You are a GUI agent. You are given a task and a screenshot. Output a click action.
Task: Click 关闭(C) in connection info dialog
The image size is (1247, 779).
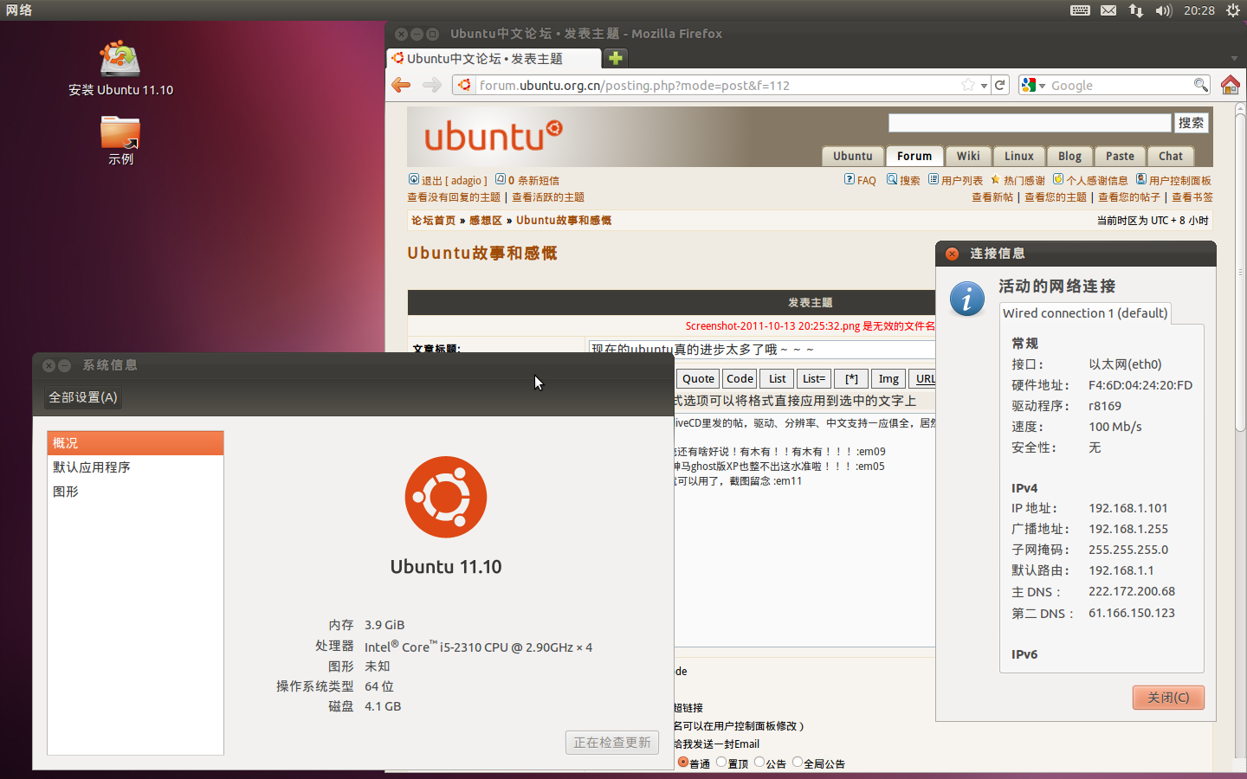[x=1168, y=698]
